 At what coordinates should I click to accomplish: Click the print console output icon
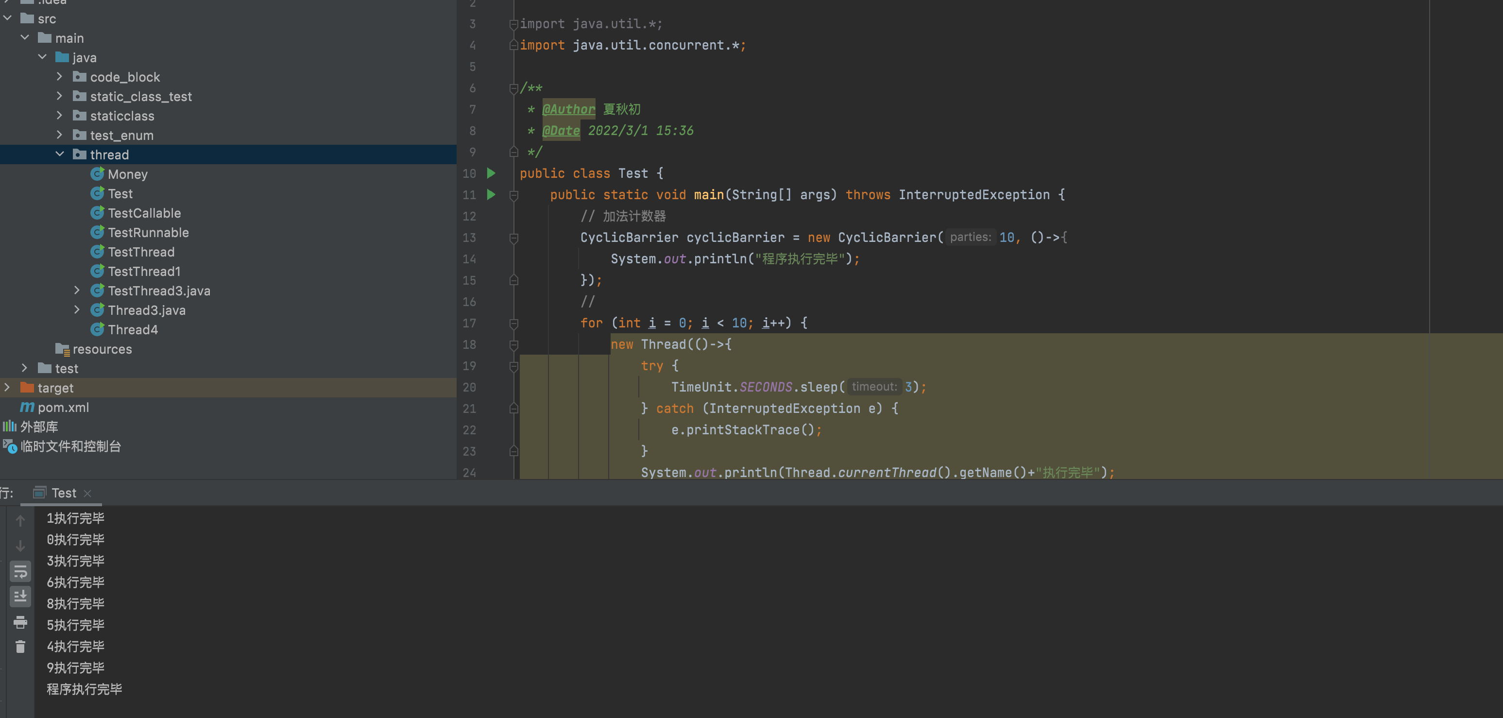click(x=20, y=622)
